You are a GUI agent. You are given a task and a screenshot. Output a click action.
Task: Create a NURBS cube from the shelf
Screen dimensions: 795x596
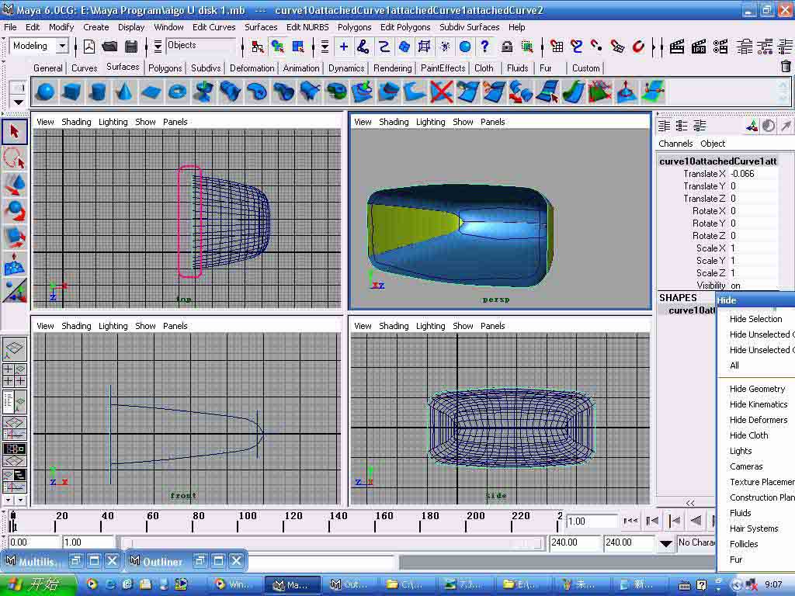71,92
